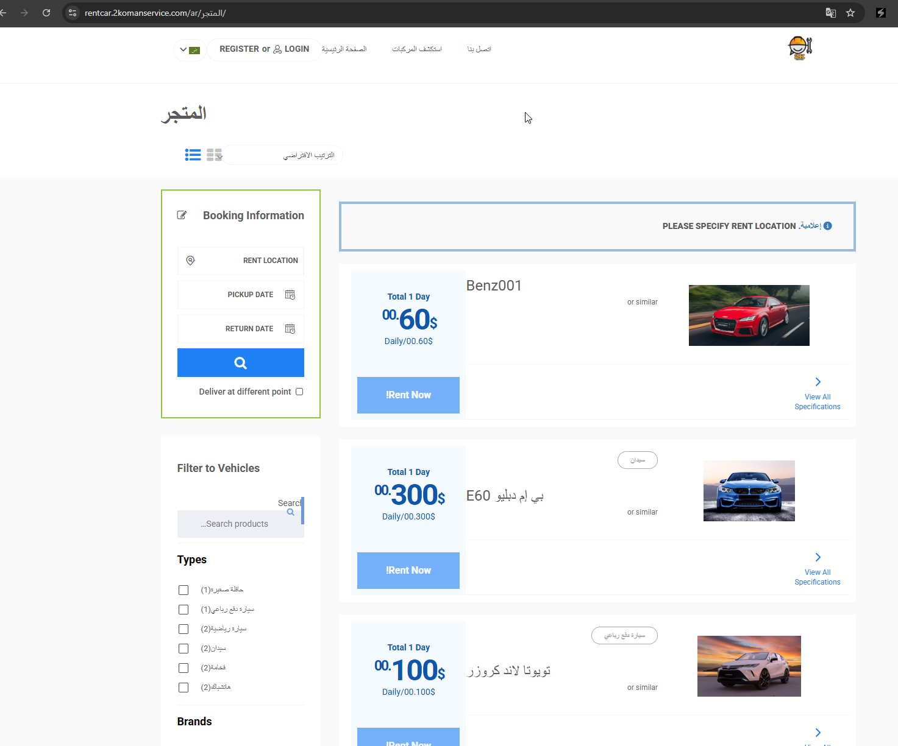Screen dimensions: 898x746
Task: Click Rent Now for BMW E60
Action: 408,571
